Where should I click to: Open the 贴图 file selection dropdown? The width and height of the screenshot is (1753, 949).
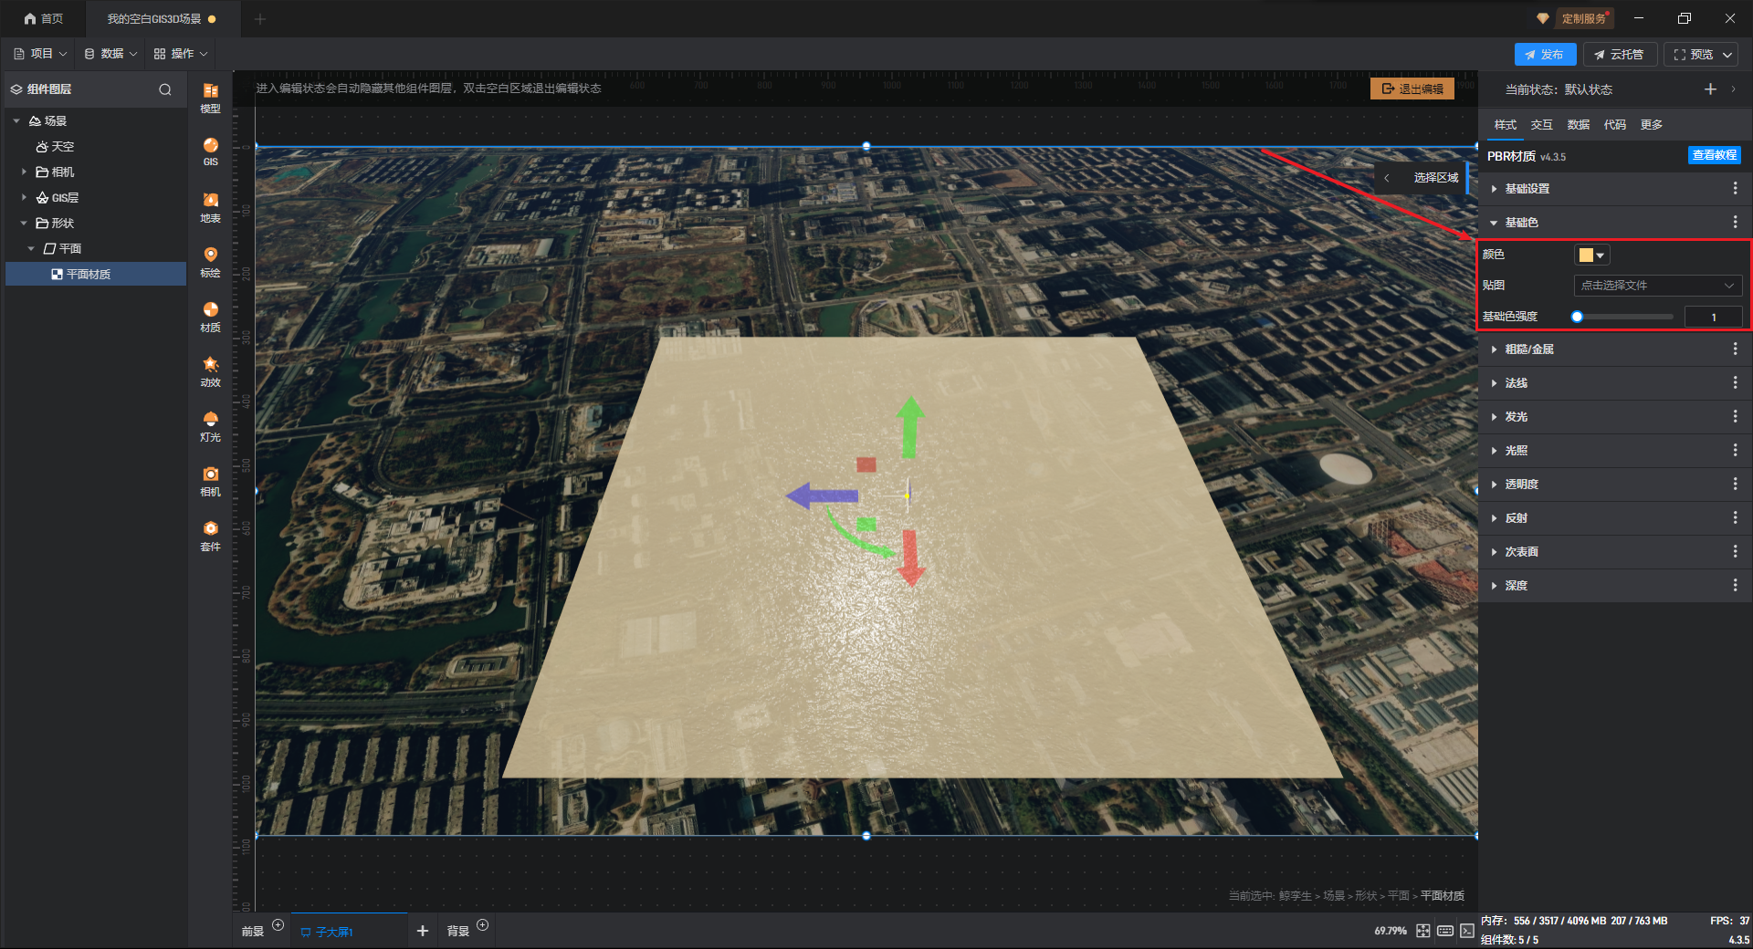(1656, 286)
